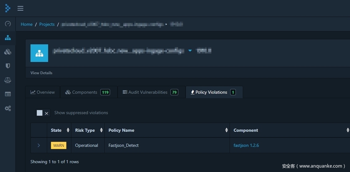Open the fastjson 1.2.6 component link
The image size is (350, 172).
click(x=246, y=146)
